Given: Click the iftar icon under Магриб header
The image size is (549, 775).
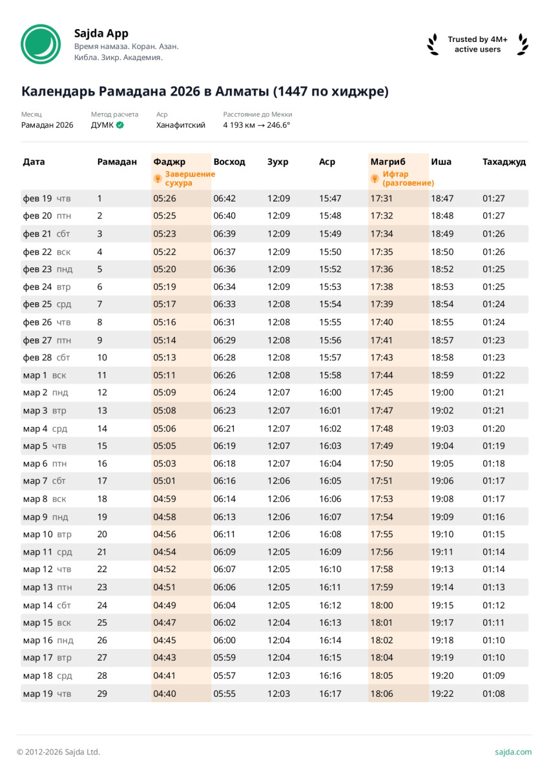Looking at the screenshot, I should 375,179.
